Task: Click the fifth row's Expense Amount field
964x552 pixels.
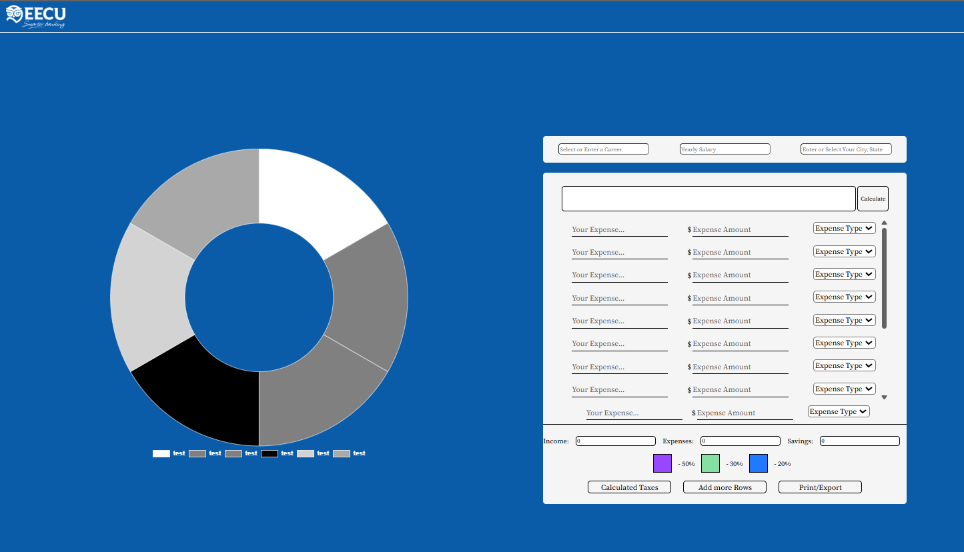Action: tap(741, 321)
